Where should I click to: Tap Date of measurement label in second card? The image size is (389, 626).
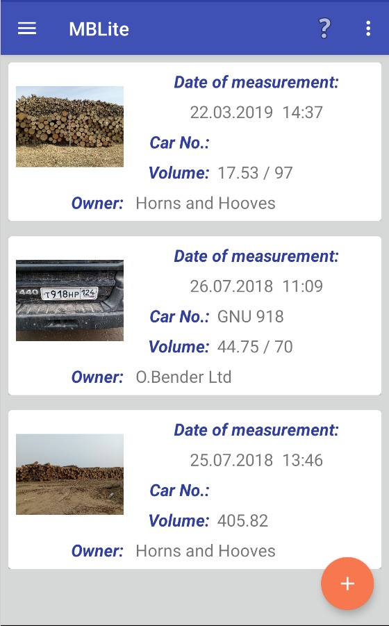tap(256, 256)
